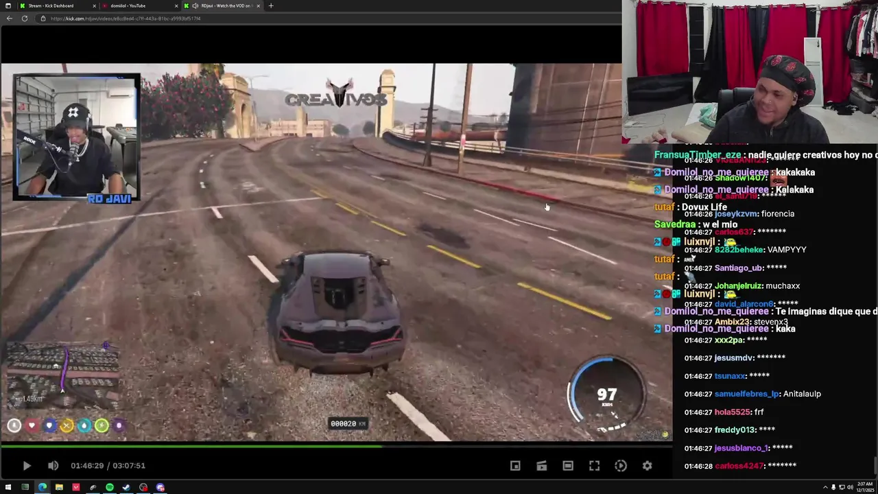Click chat username jesusblanco_1
The image size is (878, 494).
741,448
